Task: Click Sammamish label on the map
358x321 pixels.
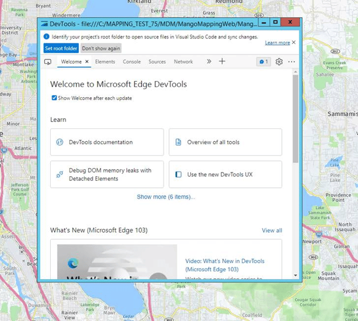Action: click(343, 113)
